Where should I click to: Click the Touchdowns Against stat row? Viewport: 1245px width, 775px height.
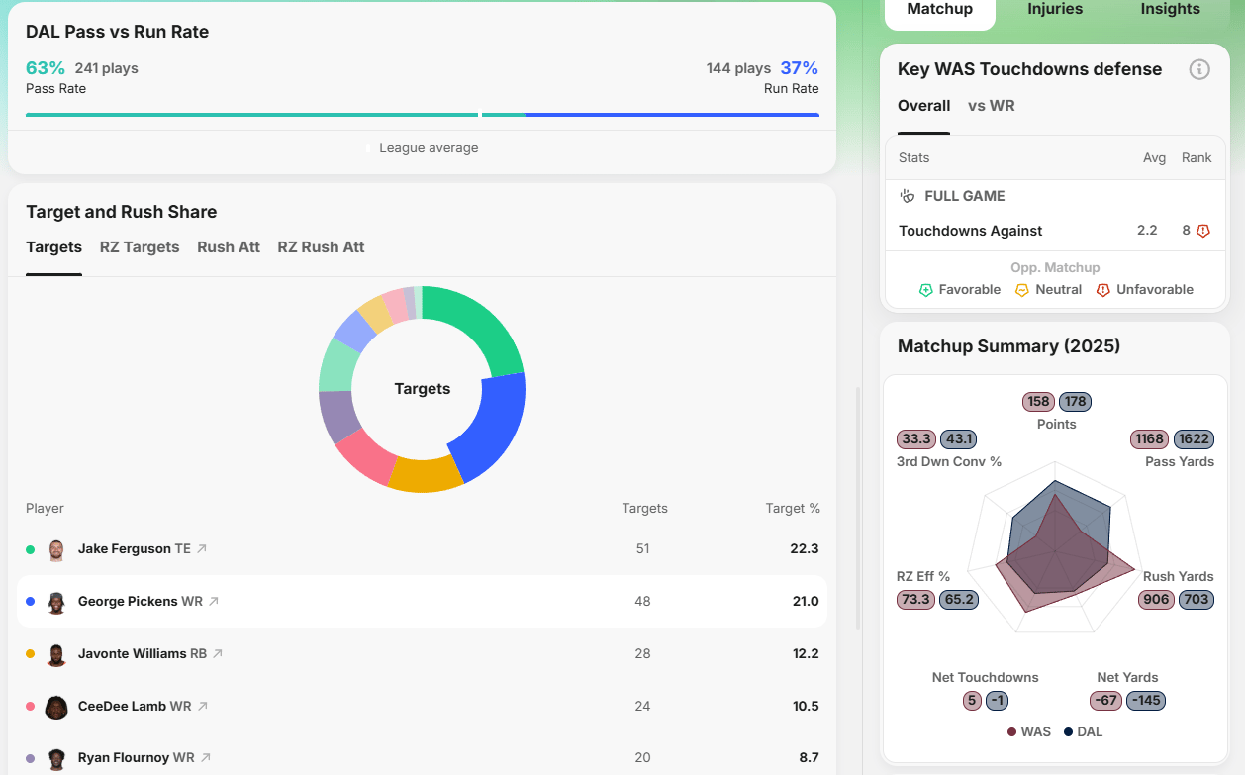1055,231
